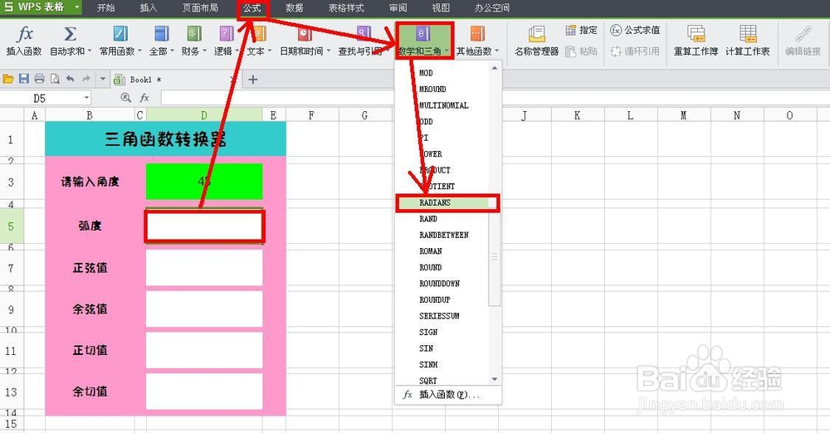Click the 插入函数 fx icon

coord(24,34)
